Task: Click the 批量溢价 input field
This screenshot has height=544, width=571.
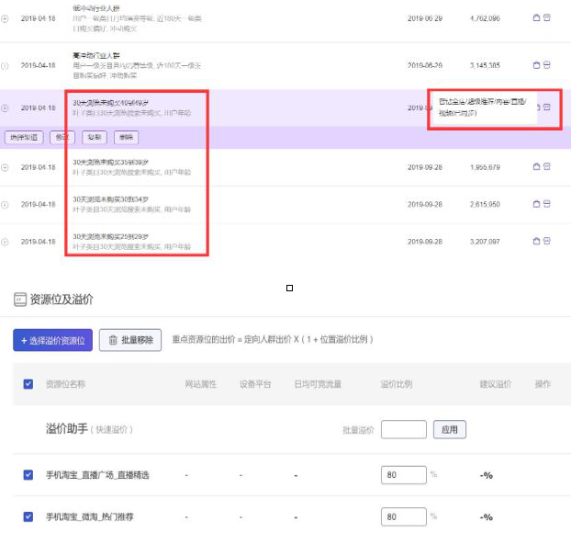Action: tap(403, 429)
